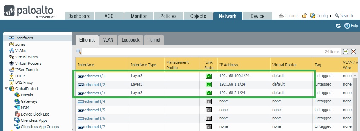Screen dimensions: 360x131
Task: Open Help via the question mark icon
Action: [347, 26]
